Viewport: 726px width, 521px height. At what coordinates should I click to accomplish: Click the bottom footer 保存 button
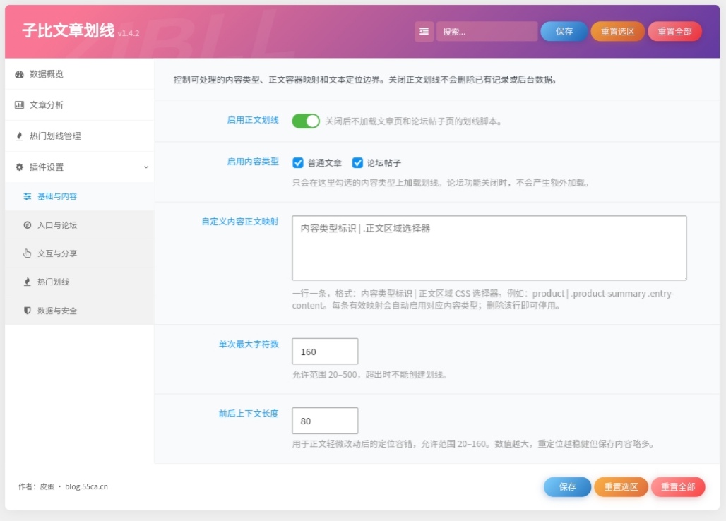point(567,486)
